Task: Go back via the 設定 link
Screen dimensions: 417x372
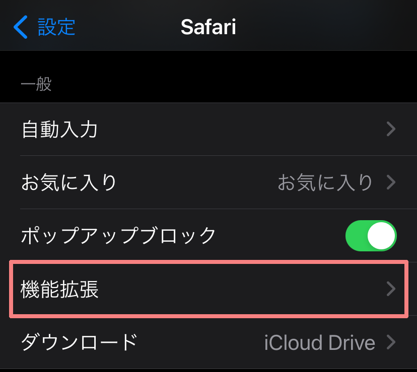Action: pos(56,27)
